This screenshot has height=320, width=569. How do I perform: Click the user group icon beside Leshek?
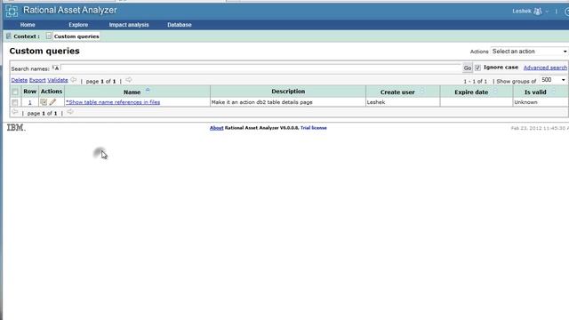538,12
